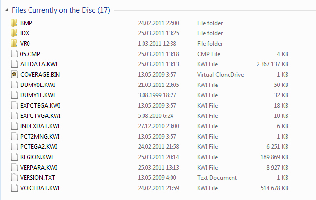Open the BMP folder icon

click(x=13, y=23)
